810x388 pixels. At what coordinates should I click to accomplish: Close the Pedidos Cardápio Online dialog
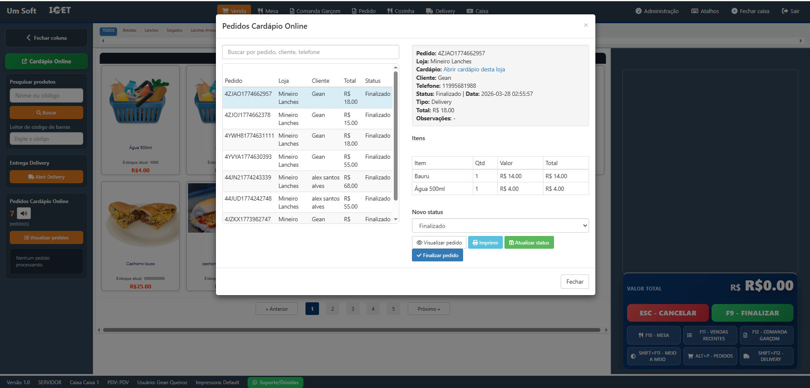[586, 25]
